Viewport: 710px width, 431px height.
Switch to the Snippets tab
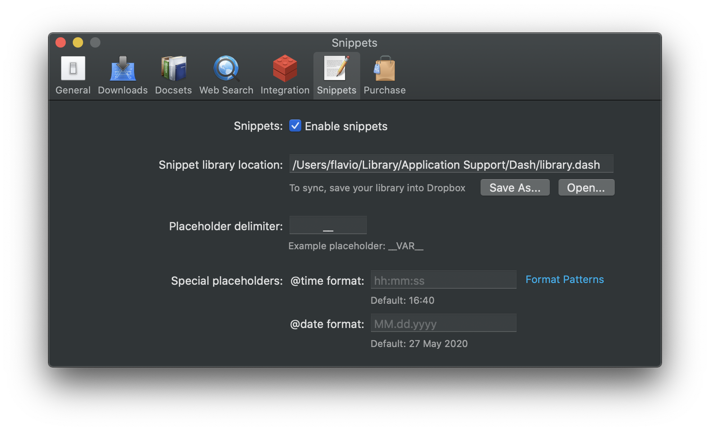point(336,76)
